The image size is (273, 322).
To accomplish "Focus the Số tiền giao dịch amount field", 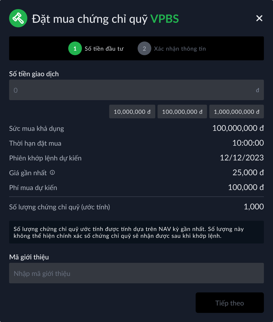I will 131,90.
